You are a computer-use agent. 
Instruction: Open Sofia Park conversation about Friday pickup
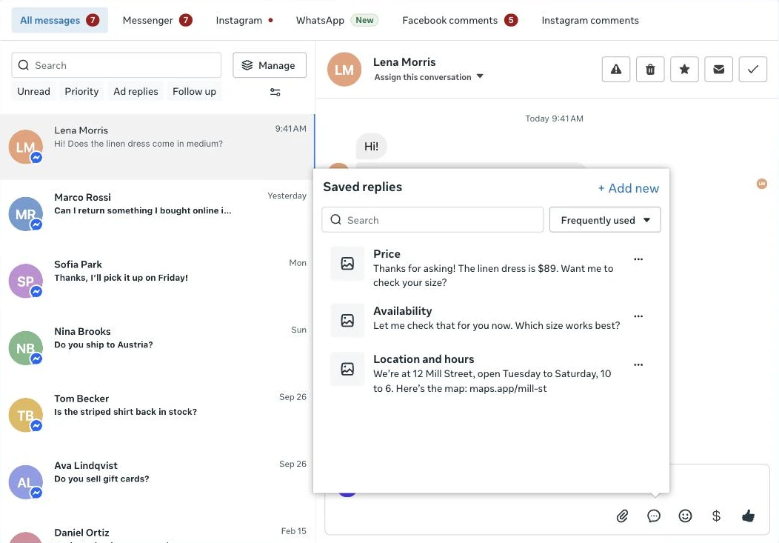pyautogui.click(x=157, y=282)
